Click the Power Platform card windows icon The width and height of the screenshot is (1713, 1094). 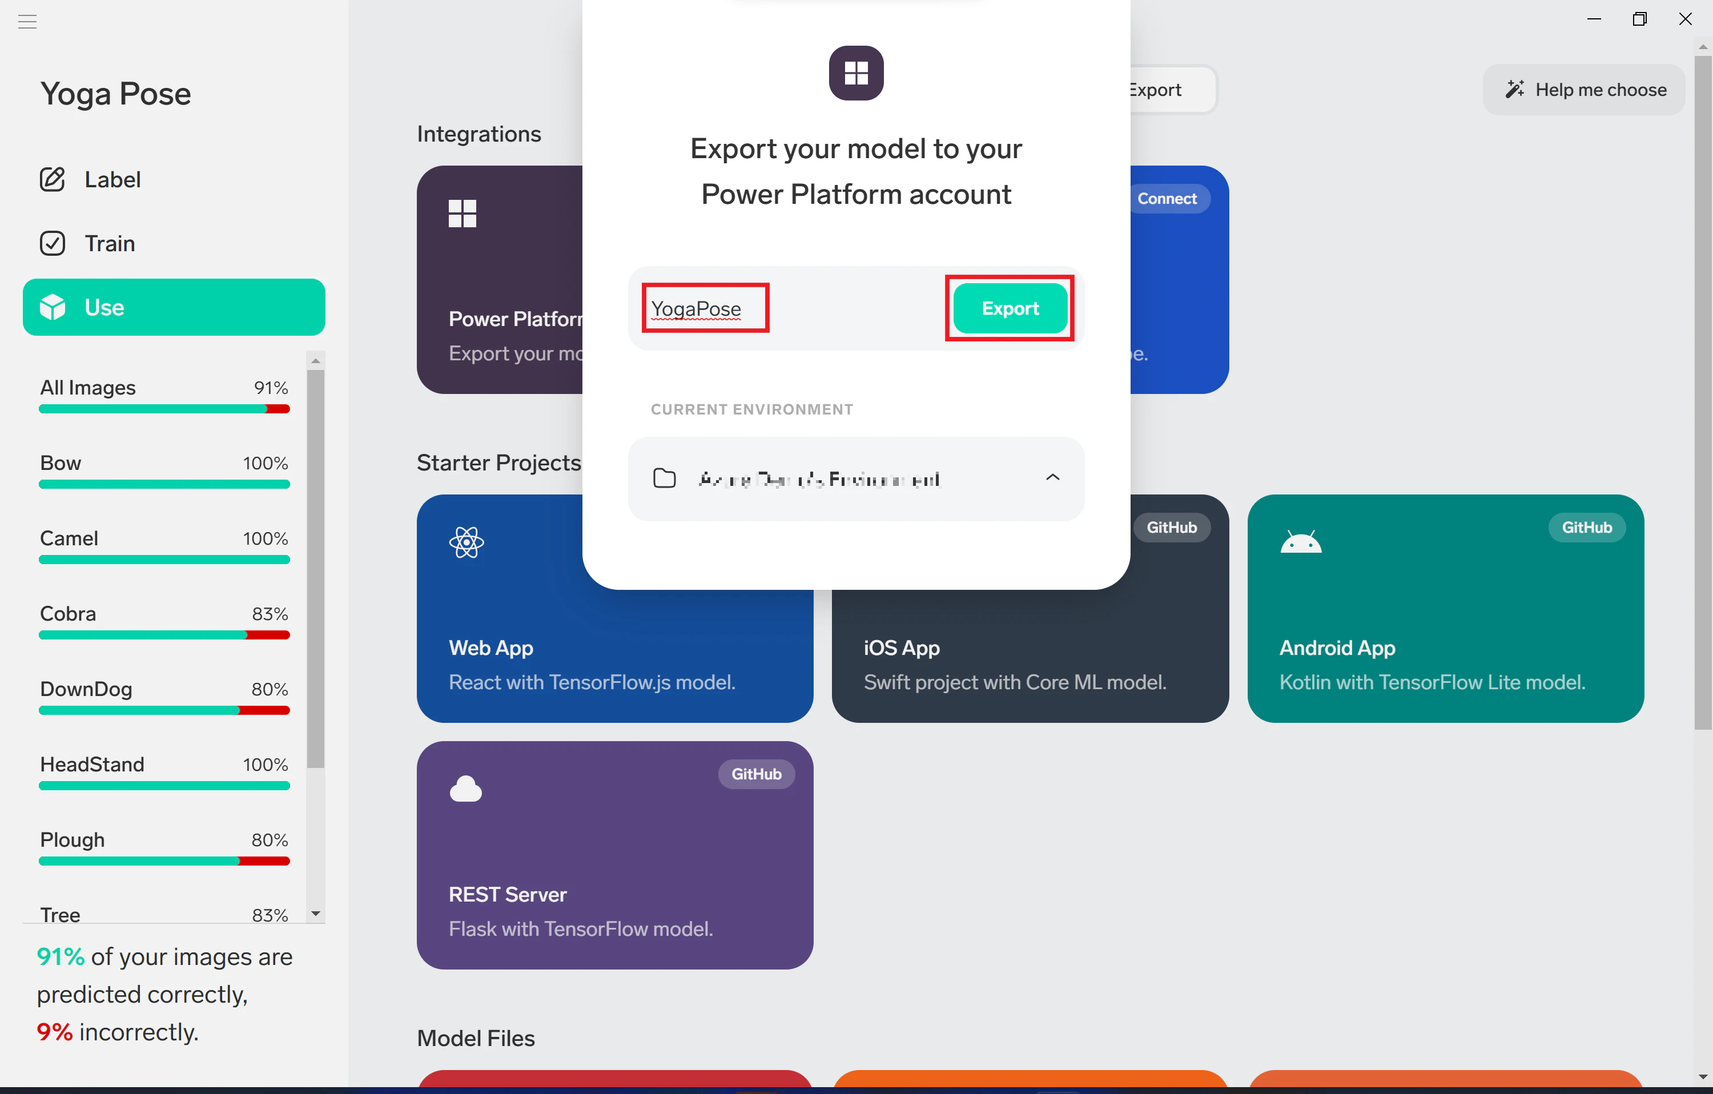click(x=463, y=214)
